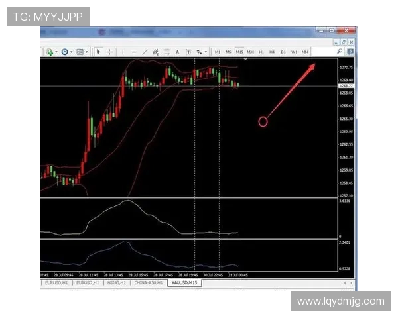Expand the periodicity clock dropdown
Screen dimensions: 398x318
(66, 52)
